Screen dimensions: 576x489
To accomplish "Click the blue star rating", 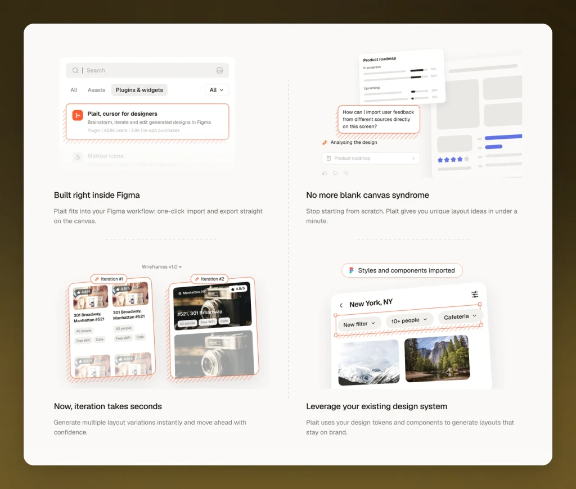I will point(453,160).
